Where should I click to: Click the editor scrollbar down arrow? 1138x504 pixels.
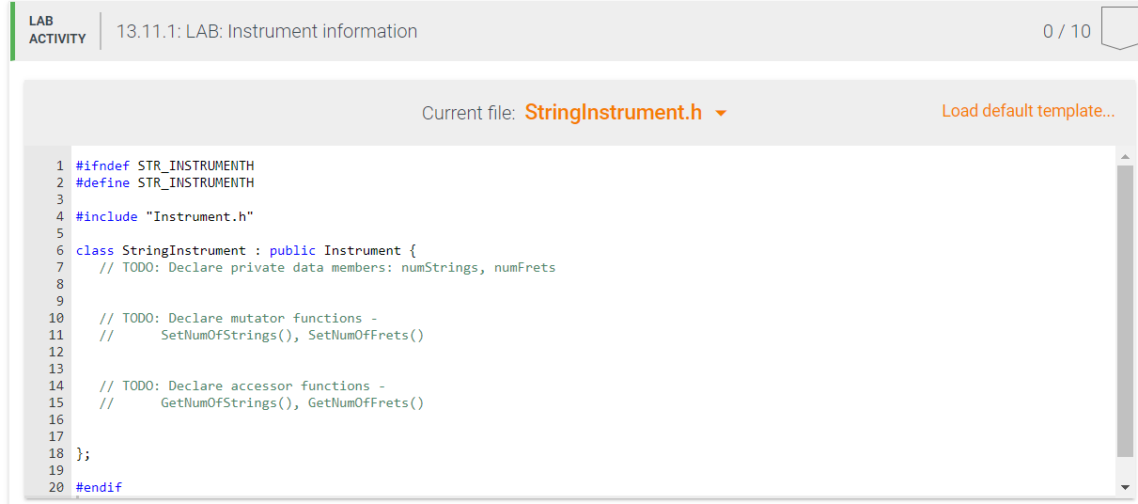(1125, 487)
